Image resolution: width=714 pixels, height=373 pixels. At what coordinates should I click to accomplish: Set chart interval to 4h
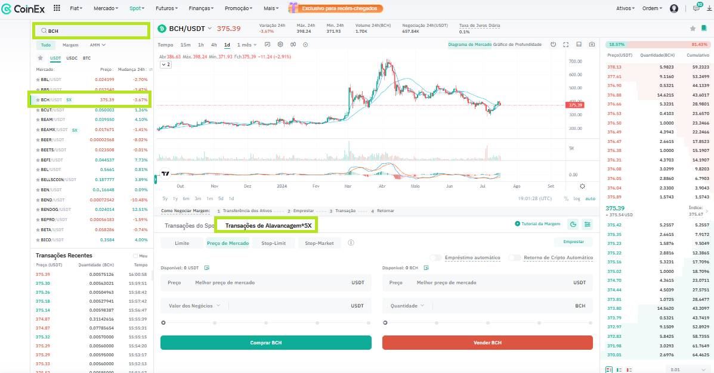[214, 45]
